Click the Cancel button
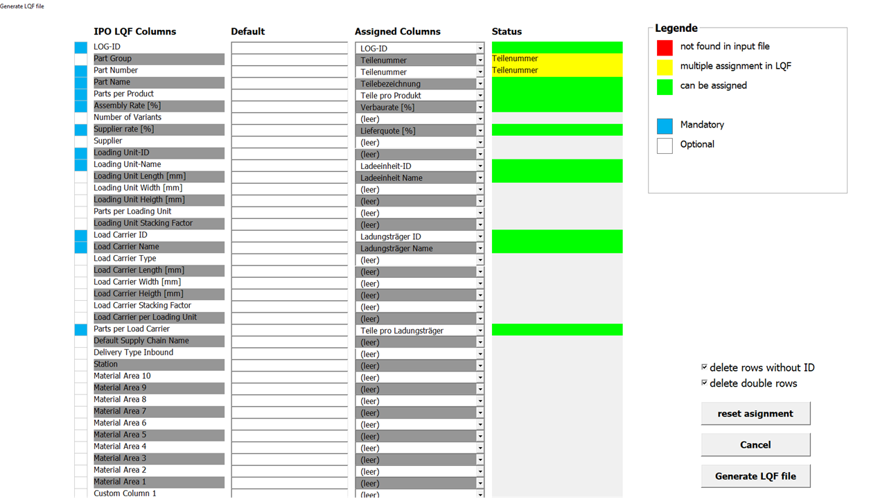 click(755, 445)
